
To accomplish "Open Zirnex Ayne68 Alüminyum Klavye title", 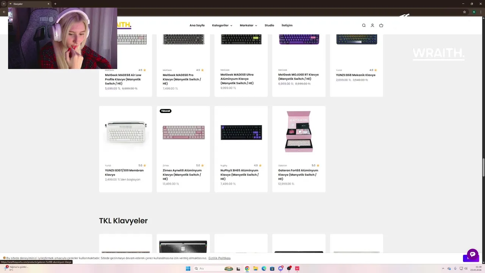I will (182, 175).
